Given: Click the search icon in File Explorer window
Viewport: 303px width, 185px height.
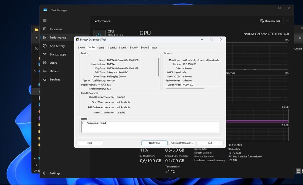Looking at the screenshot, I should (300, 38).
